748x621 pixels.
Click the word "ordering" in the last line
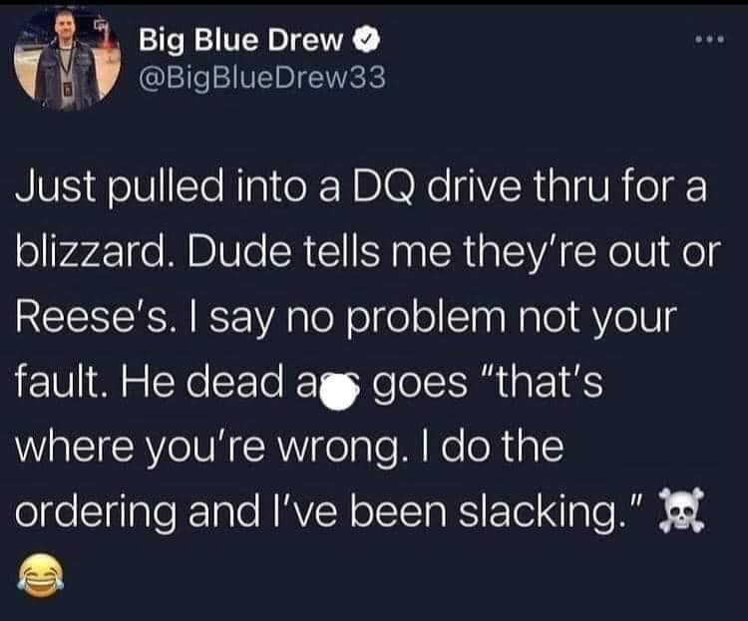96,511
